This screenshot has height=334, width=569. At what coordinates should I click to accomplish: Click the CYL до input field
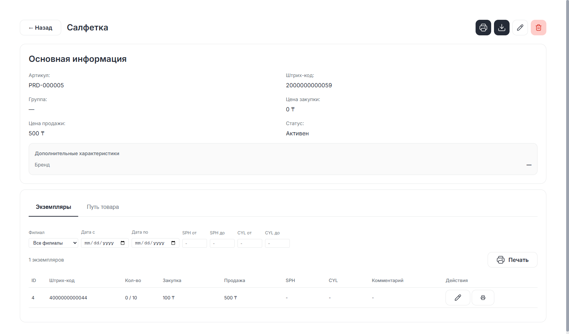277,244
